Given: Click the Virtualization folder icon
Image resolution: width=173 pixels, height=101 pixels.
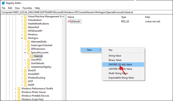Looking at the screenshot, I should point(25,20).
